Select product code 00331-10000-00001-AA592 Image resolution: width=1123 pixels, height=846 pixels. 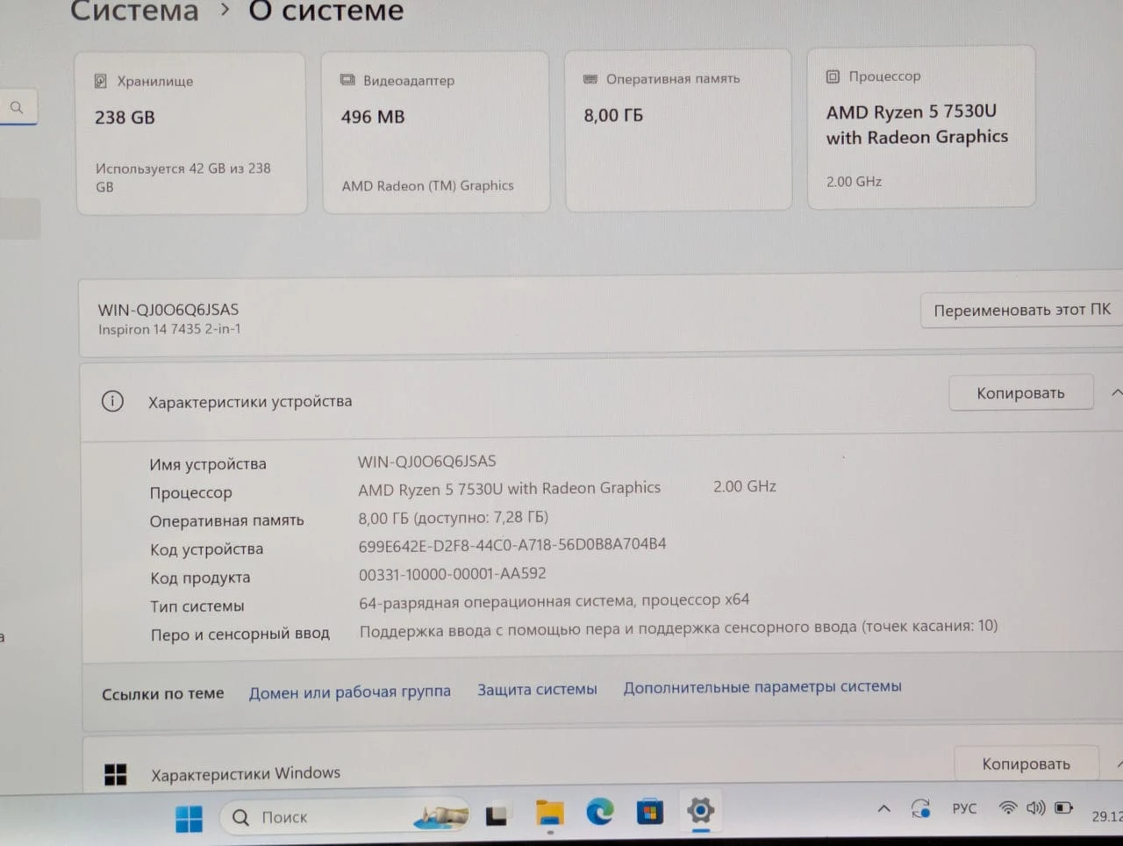pyautogui.click(x=452, y=574)
